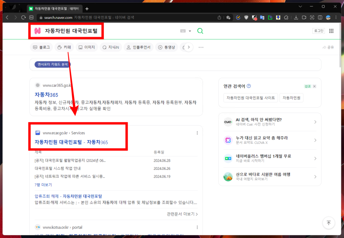This screenshot has height=238, width=344.
Task: Show more search category tabs
Action: [189, 47]
